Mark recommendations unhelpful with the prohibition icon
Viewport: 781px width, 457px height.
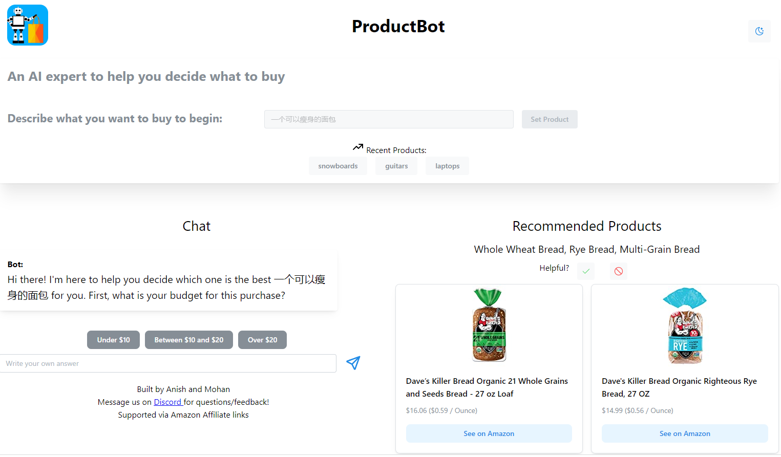pos(618,271)
